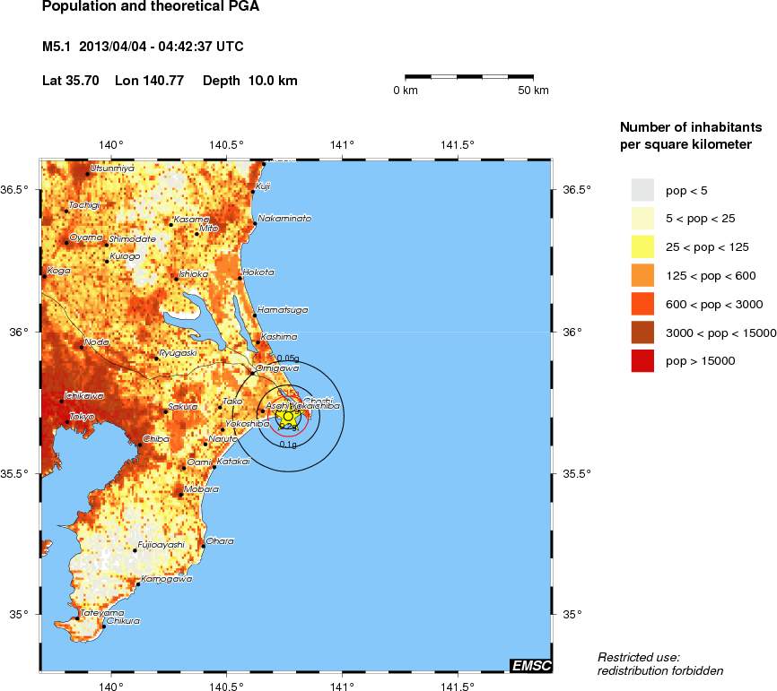Click the yellow epicenter star marker

coord(287,416)
